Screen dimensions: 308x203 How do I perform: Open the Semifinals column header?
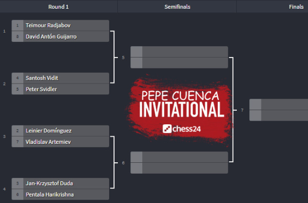pyautogui.click(x=177, y=7)
